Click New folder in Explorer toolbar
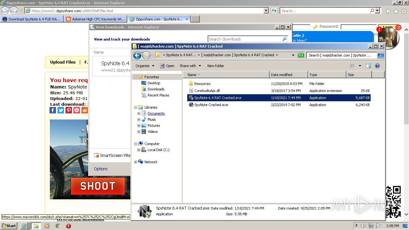This screenshot has width=409, height=230. (216, 66)
